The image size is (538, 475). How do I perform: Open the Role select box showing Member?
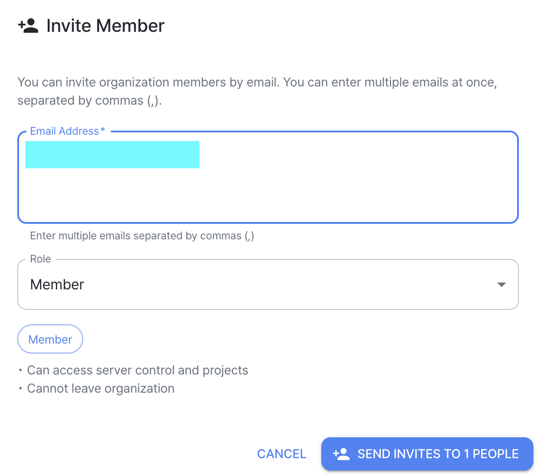point(273,285)
